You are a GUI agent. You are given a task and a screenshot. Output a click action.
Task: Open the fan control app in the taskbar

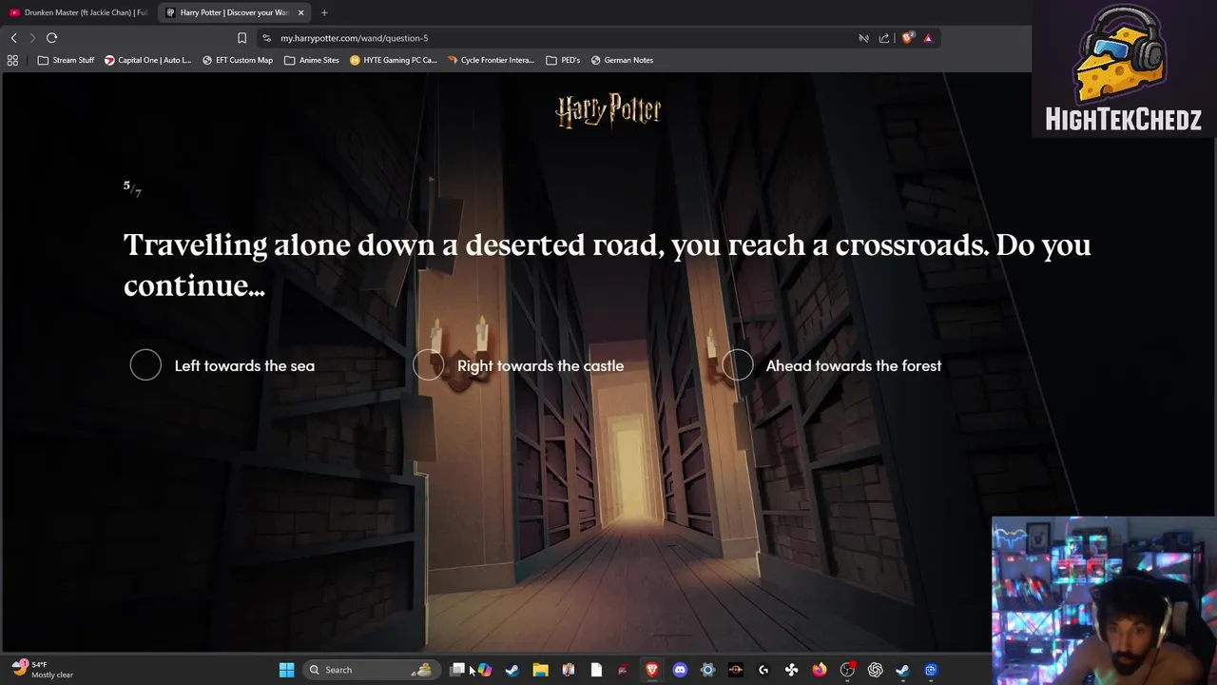pyautogui.click(x=791, y=670)
